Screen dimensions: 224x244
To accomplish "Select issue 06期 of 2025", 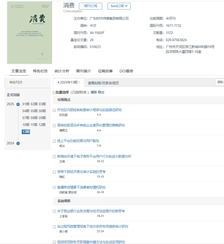I will (x=42, y=111).
